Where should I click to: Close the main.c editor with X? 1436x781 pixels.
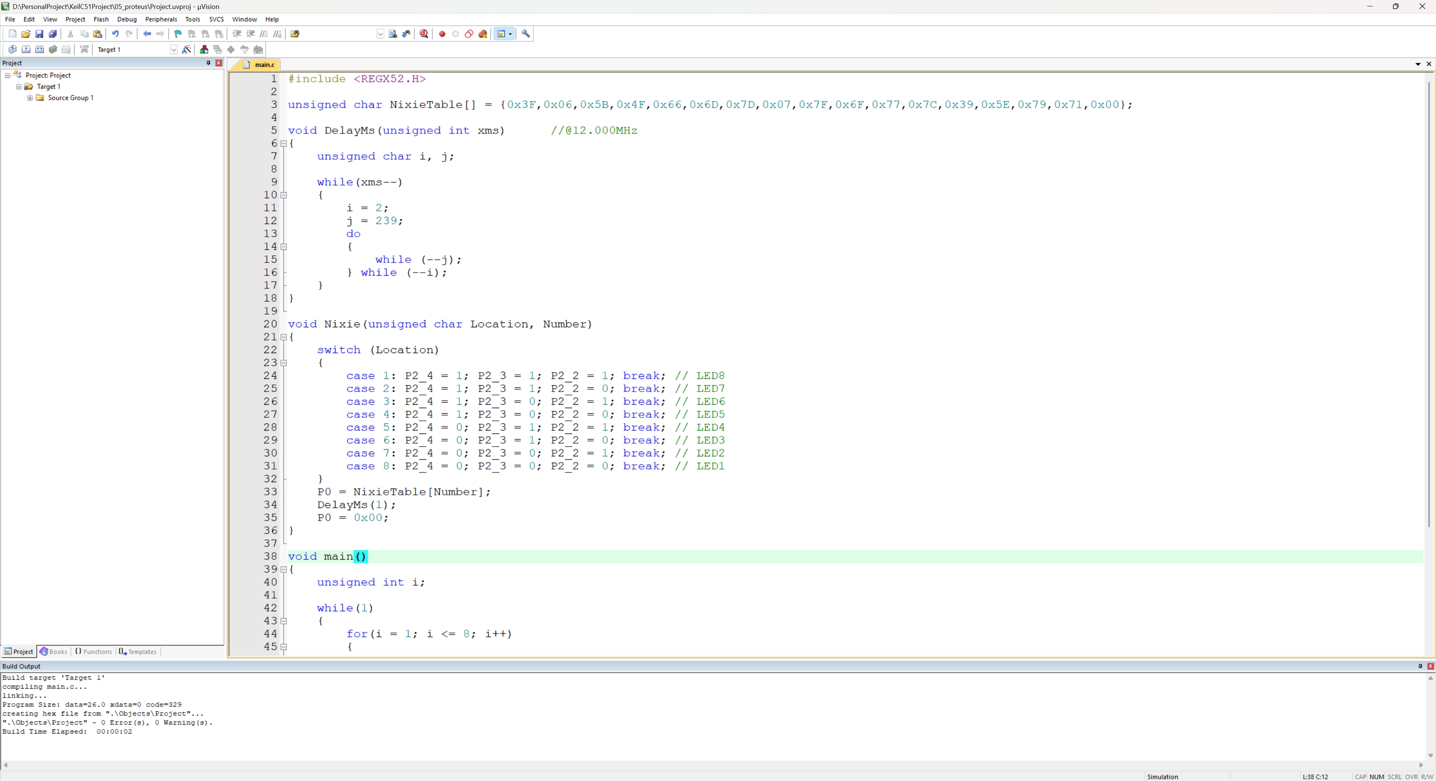tap(1429, 64)
